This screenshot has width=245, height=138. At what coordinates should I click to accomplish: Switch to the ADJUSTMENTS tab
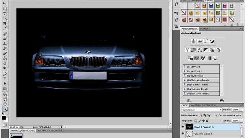(189, 29)
